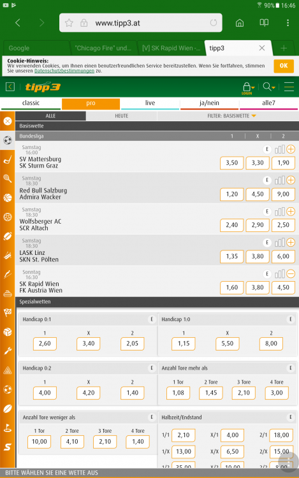
Task: Open the Datenschutzbestimmungen link
Action: pyautogui.click(x=64, y=71)
